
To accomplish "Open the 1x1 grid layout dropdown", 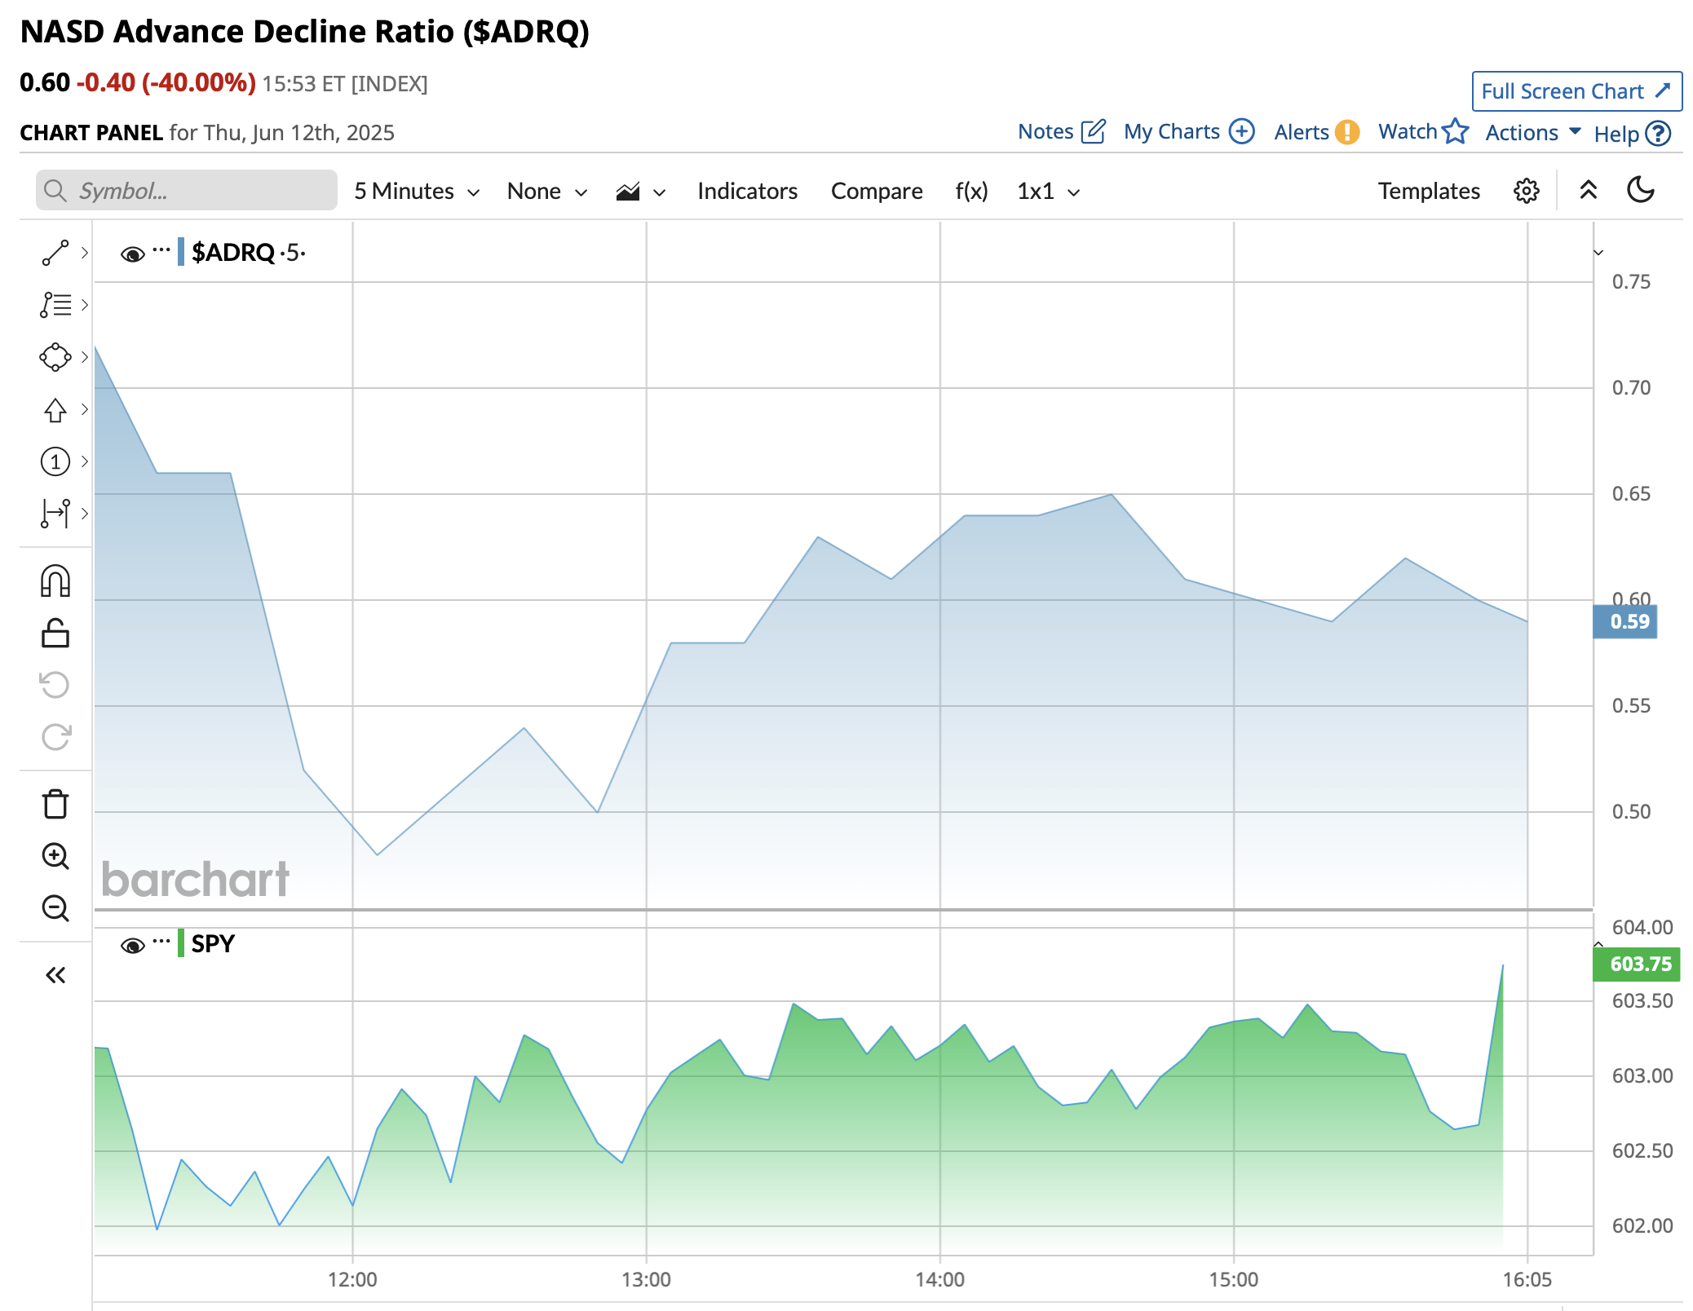I will tap(1048, 191).
